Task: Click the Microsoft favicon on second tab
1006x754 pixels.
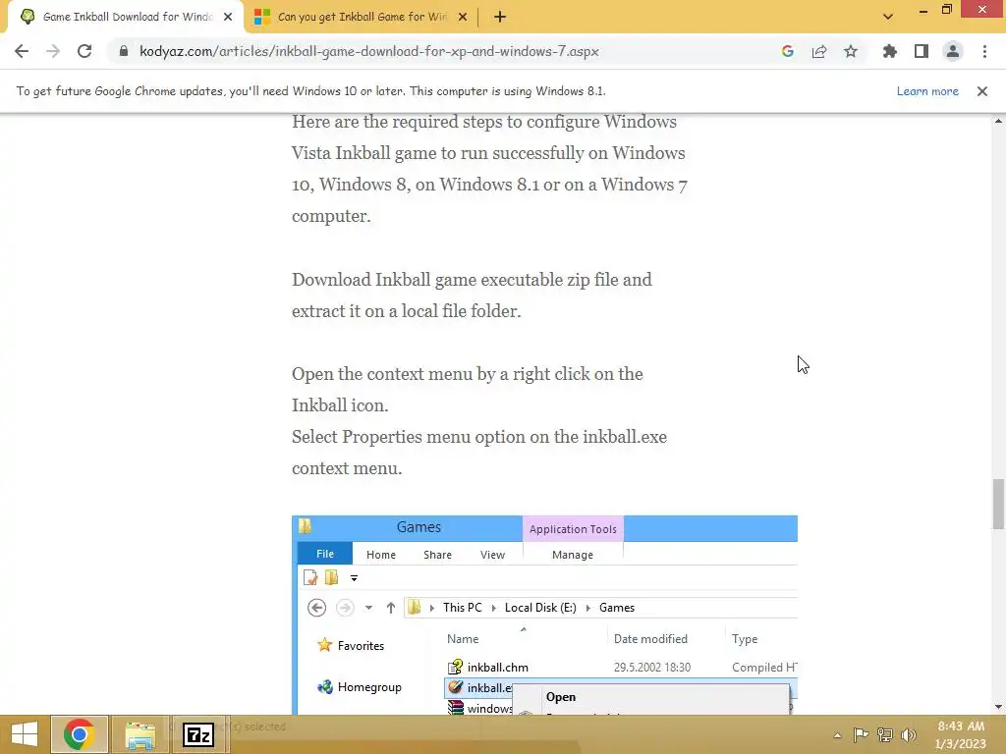Action: (261, 17)
